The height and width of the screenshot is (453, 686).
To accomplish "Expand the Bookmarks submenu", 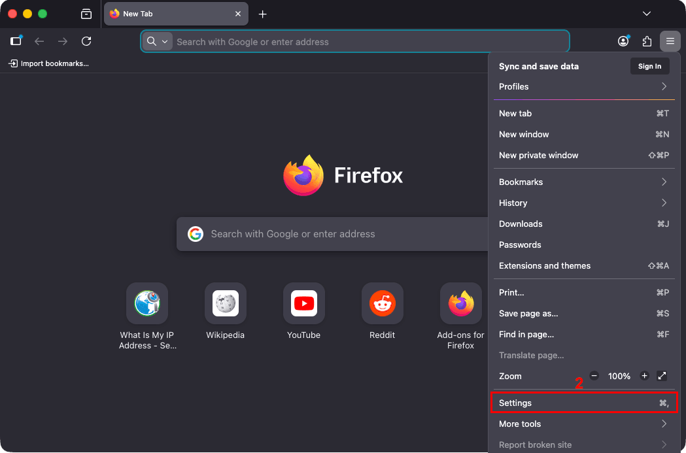I will point(584,182).
